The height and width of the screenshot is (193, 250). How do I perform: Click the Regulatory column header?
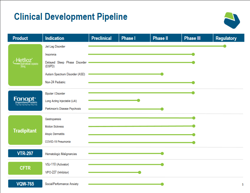tap(229, 38)
